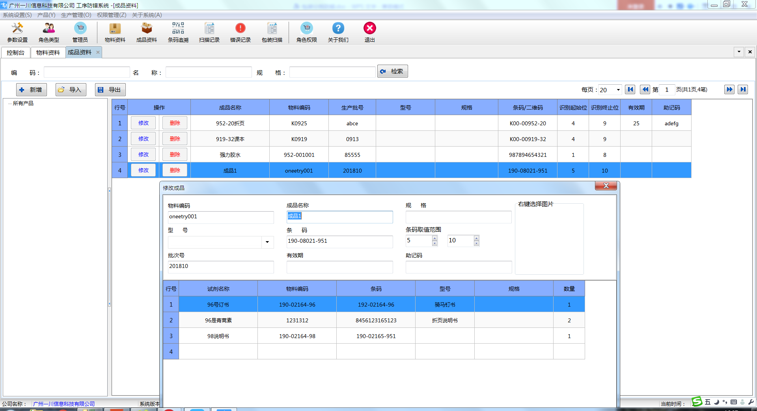This screenshot has height=411, width=757.
Task: Click the 编码 search input field
Action: coord(87,72)
